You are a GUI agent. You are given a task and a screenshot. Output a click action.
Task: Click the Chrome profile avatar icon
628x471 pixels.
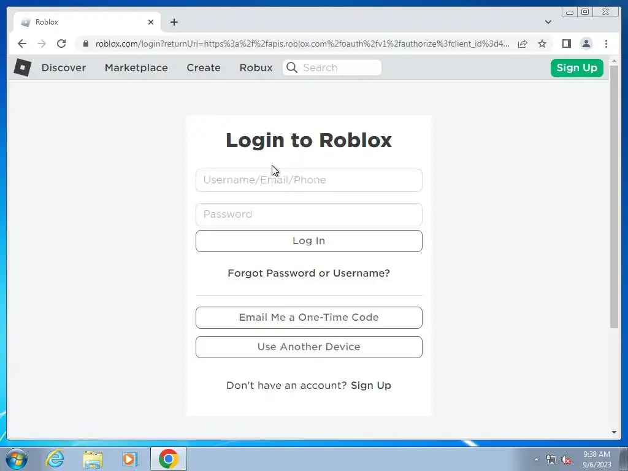[586, 44]
